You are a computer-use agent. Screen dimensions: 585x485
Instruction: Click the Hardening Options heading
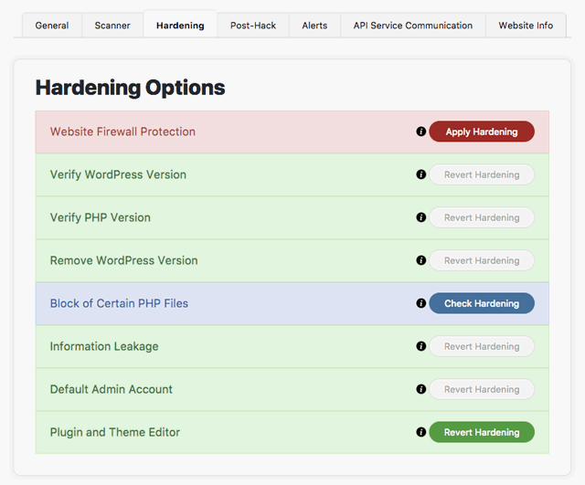point(130,88)
